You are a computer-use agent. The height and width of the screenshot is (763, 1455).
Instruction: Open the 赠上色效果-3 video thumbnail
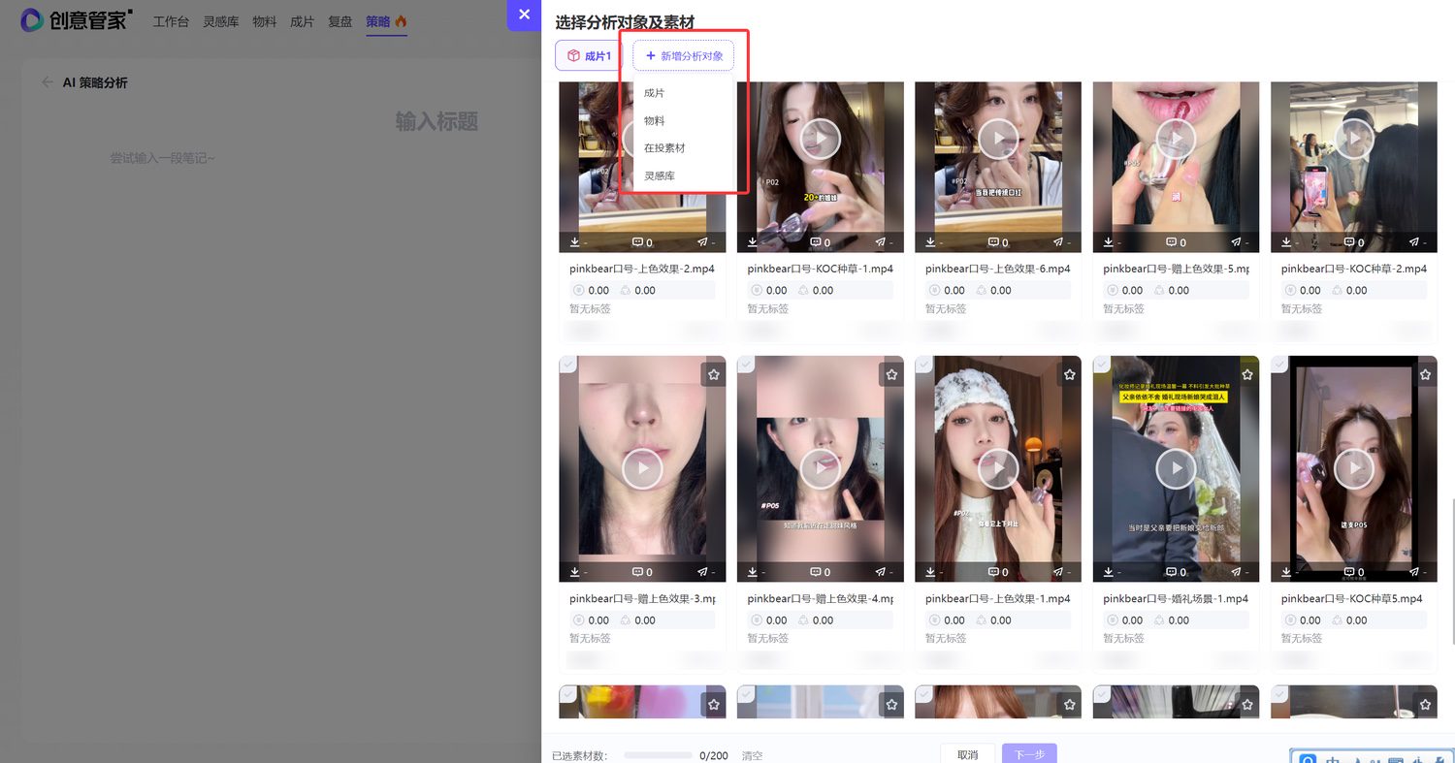pos(642,468)
